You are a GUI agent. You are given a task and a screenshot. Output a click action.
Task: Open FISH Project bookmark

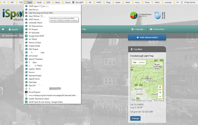(52, 49)
